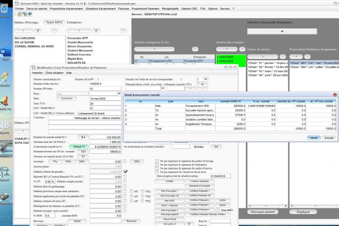Click the DGD2 button
Screen dimensions: 339x226
tap(222, 200)
